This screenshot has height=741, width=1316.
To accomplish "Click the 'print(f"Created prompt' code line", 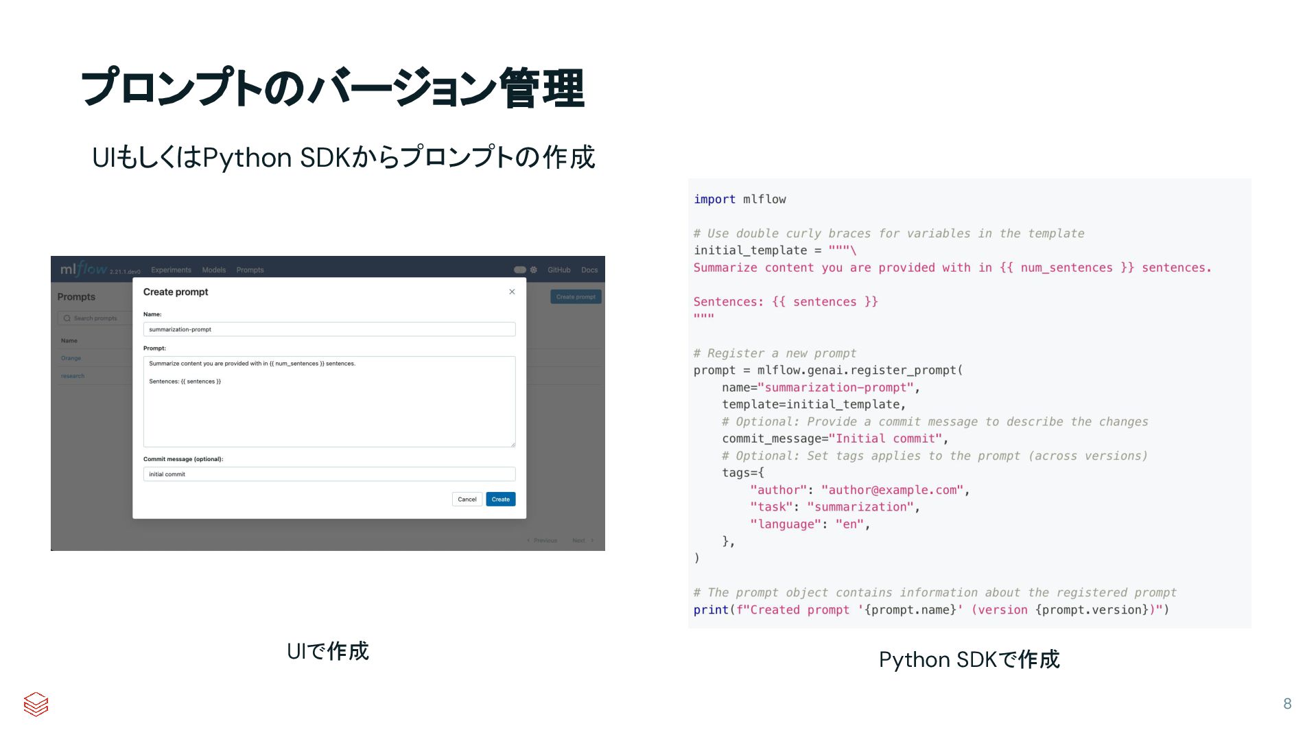I will 931,610.
